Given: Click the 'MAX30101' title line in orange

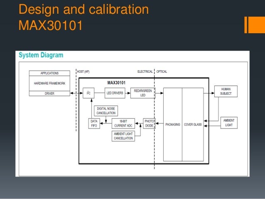Looking at the screenshot, I should [x=50, y=25].
